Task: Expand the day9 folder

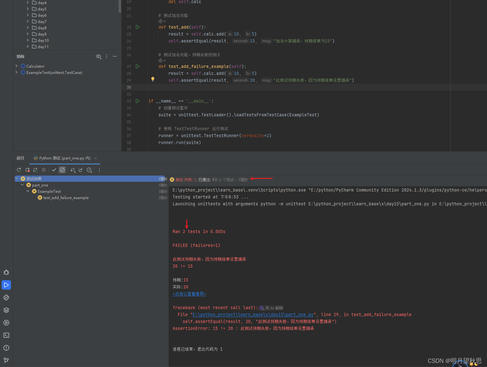Action: (x=28, y=34)
